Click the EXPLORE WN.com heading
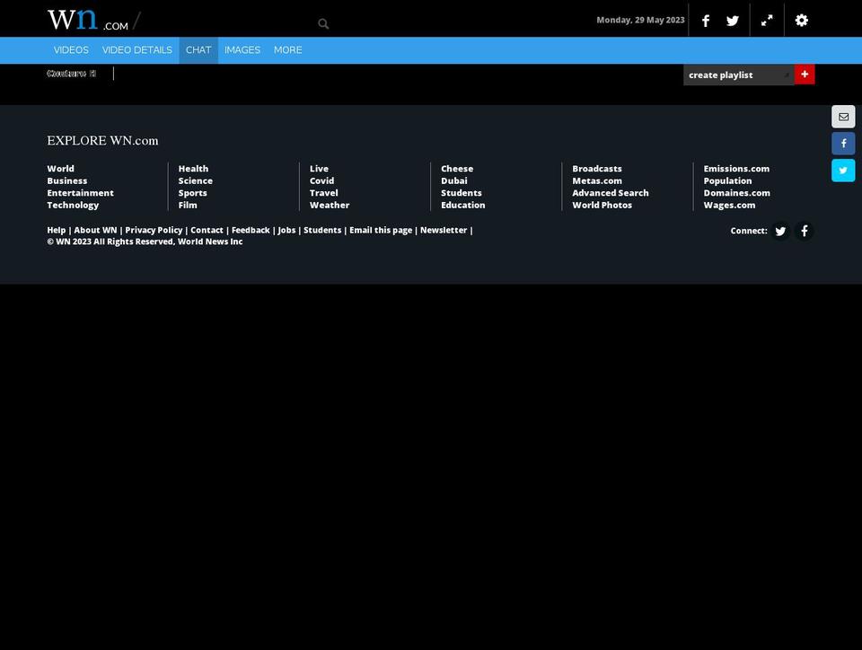This screenshot has width=862, height=650. [x=102, y=141]
